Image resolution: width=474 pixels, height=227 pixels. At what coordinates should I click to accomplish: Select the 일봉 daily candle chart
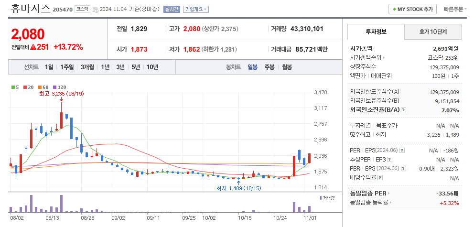(252, 67)
